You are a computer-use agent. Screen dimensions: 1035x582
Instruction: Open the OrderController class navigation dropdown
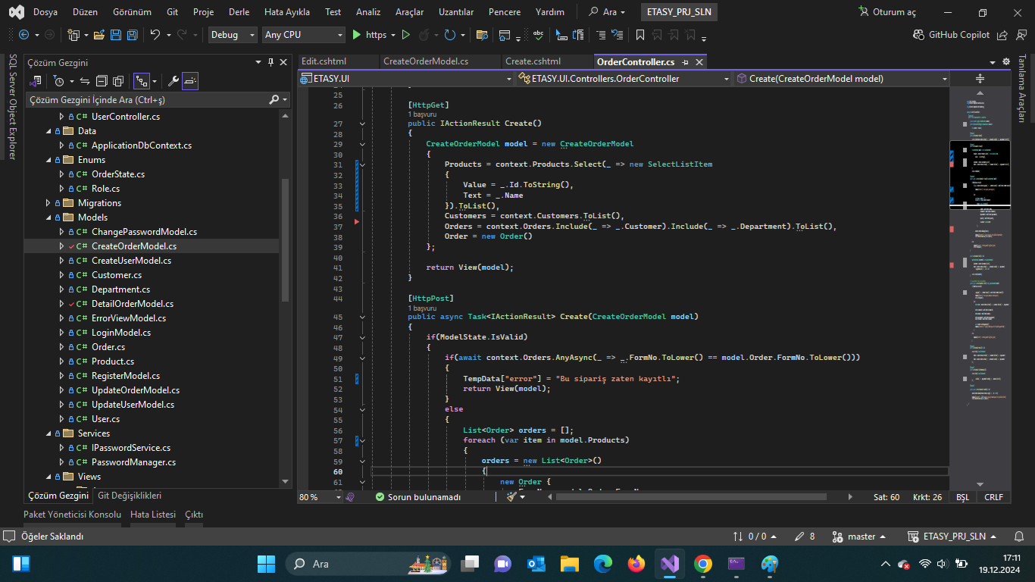(624, 79)
